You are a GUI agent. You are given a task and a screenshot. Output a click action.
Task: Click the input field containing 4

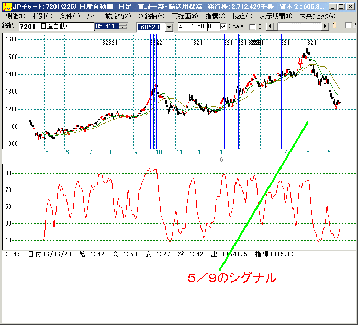[184, 27]
